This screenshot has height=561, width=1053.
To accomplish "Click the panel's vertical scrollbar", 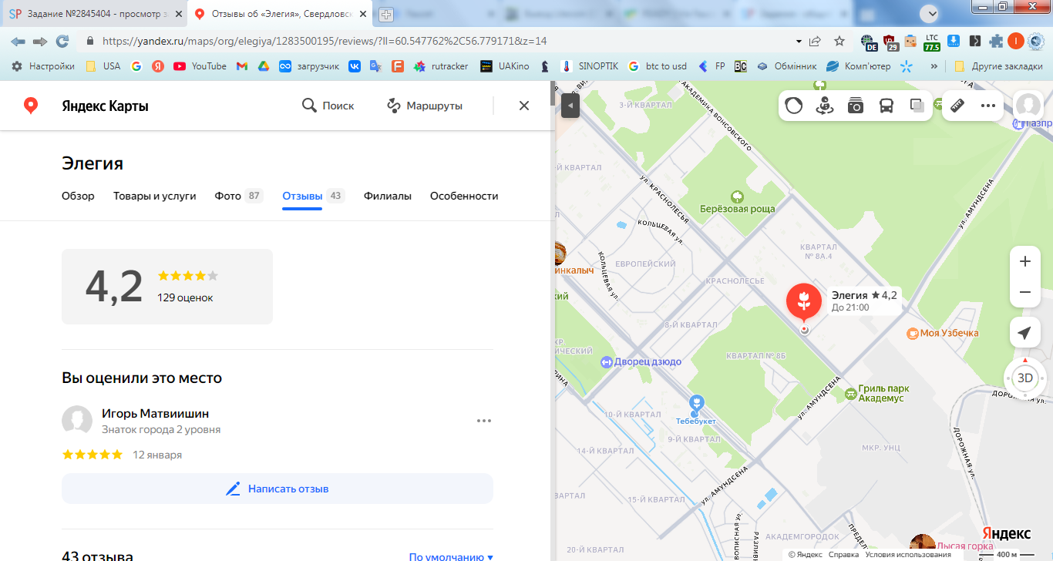I will pyautogui.click(x=552, y=92).
